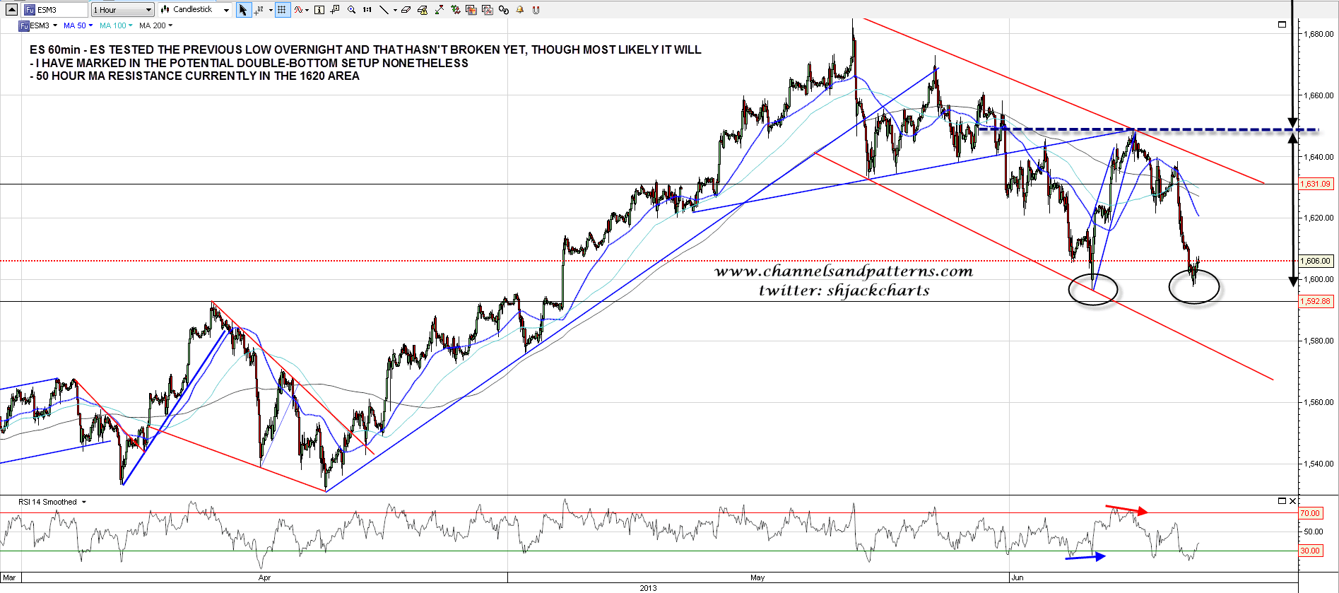Click the magnifier zoom tool

tap(351, 10)
